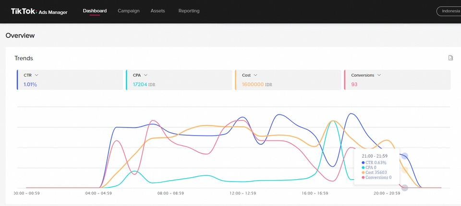Open the Assets tab
461x206 pixels.
tap(158, 11)
